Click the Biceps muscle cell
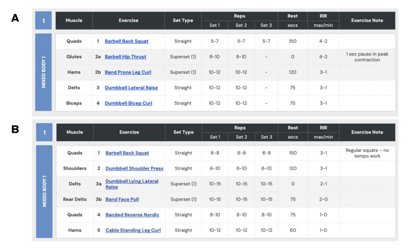 click(74, 103)
